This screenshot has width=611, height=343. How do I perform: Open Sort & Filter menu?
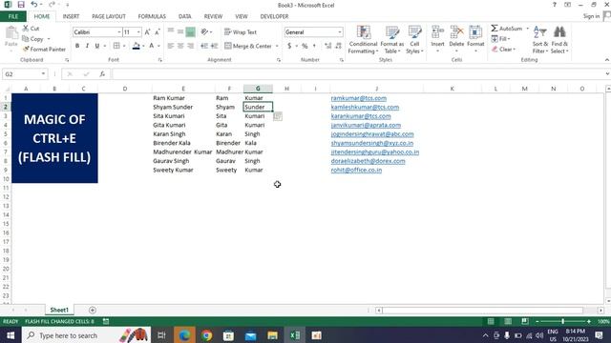point(540,40)
